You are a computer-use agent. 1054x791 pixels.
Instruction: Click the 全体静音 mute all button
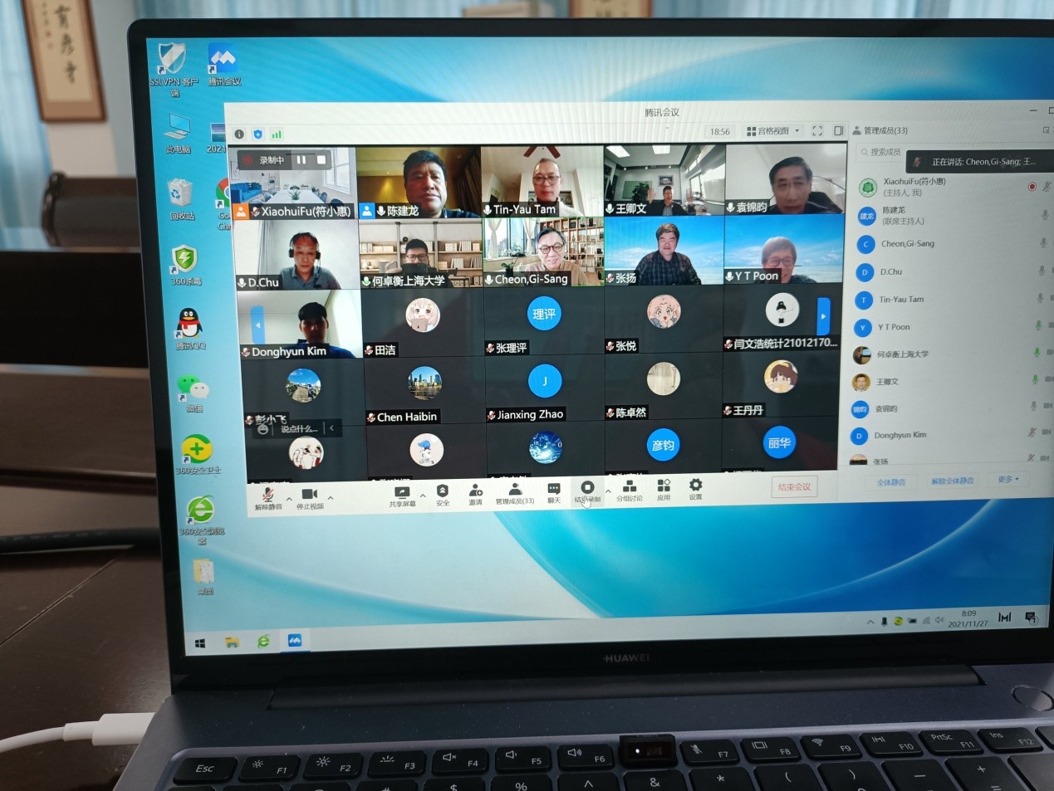[x=891, y=481]
